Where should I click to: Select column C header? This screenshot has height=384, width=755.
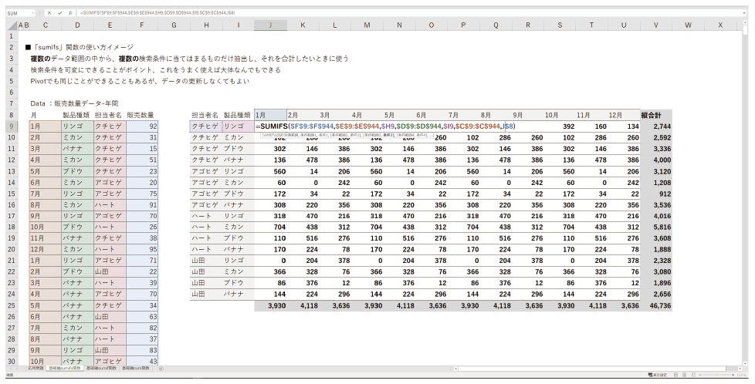tap(46, 25)
